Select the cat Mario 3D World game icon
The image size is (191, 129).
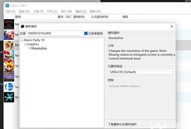(x=9, y=66)
